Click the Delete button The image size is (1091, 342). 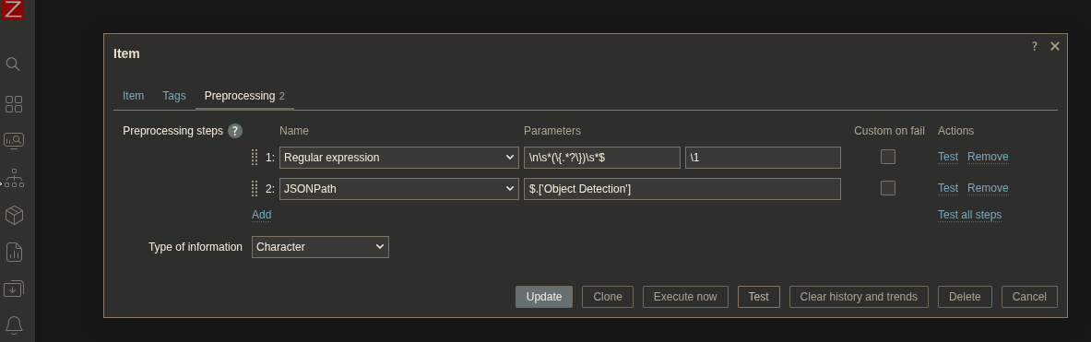965,297
